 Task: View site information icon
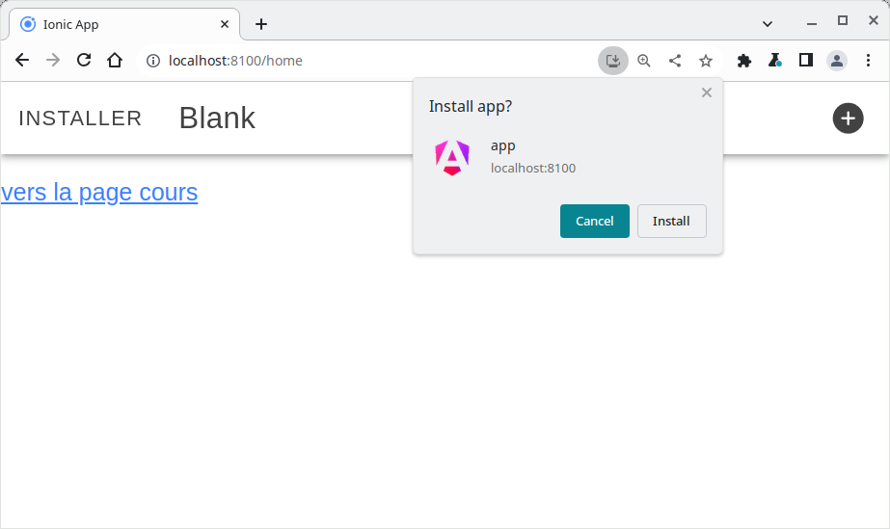(152, 61)
